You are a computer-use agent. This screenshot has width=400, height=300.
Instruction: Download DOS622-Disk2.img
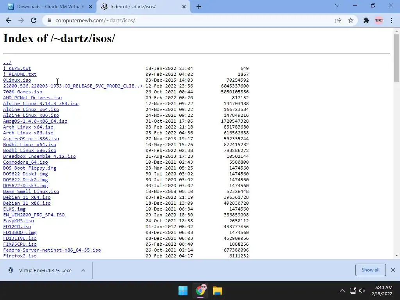[x=25, y=180]
